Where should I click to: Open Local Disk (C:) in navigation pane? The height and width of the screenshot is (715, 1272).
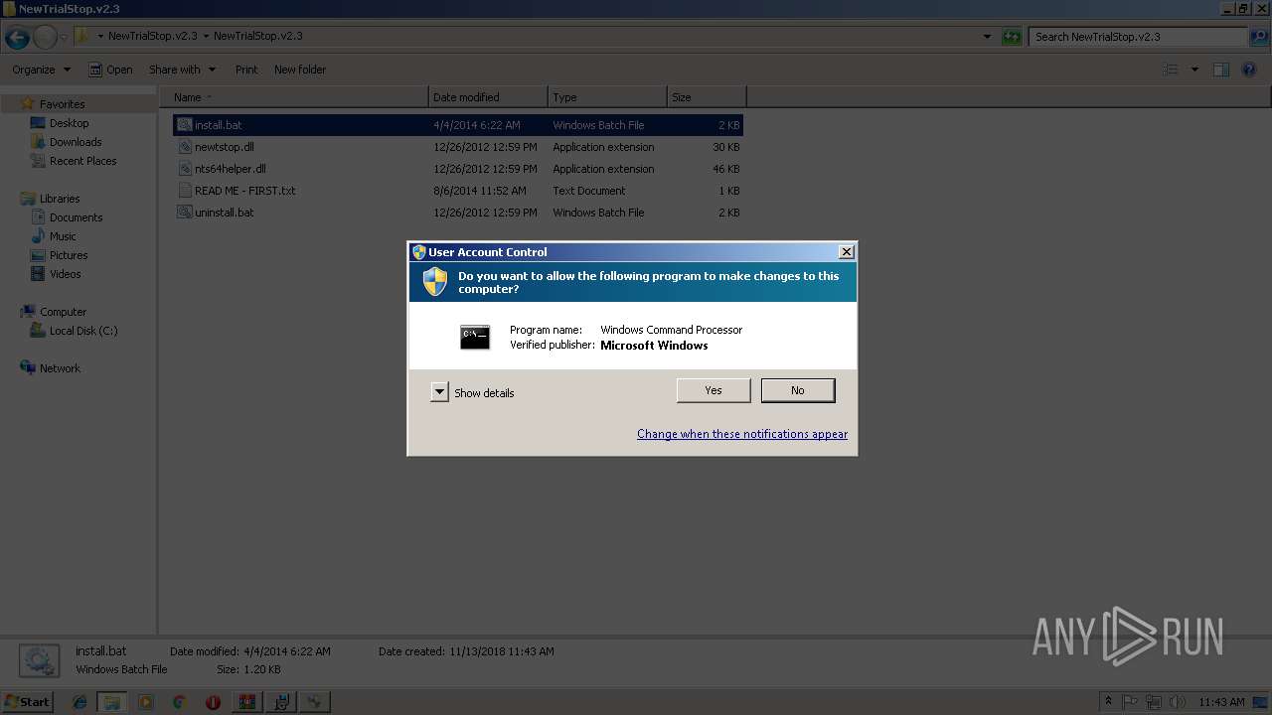pos(83,331)
